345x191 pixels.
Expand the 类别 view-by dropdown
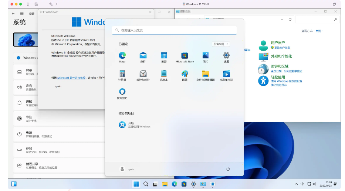pos(319,31)
